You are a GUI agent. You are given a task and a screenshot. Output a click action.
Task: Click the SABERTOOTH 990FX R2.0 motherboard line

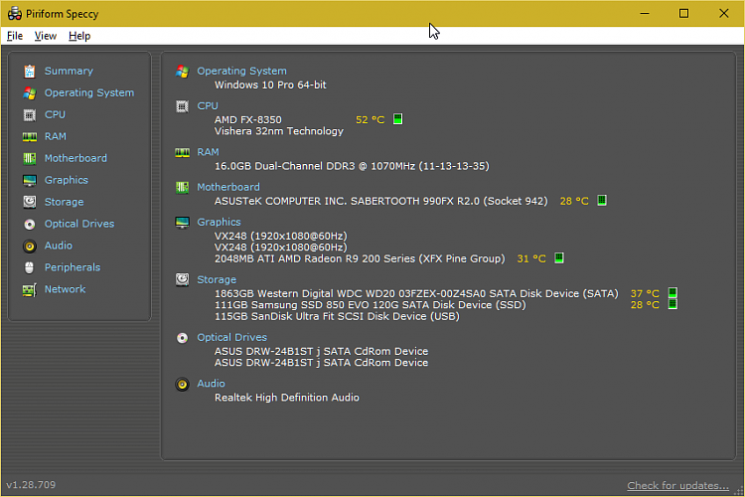(x=381, y=201)
